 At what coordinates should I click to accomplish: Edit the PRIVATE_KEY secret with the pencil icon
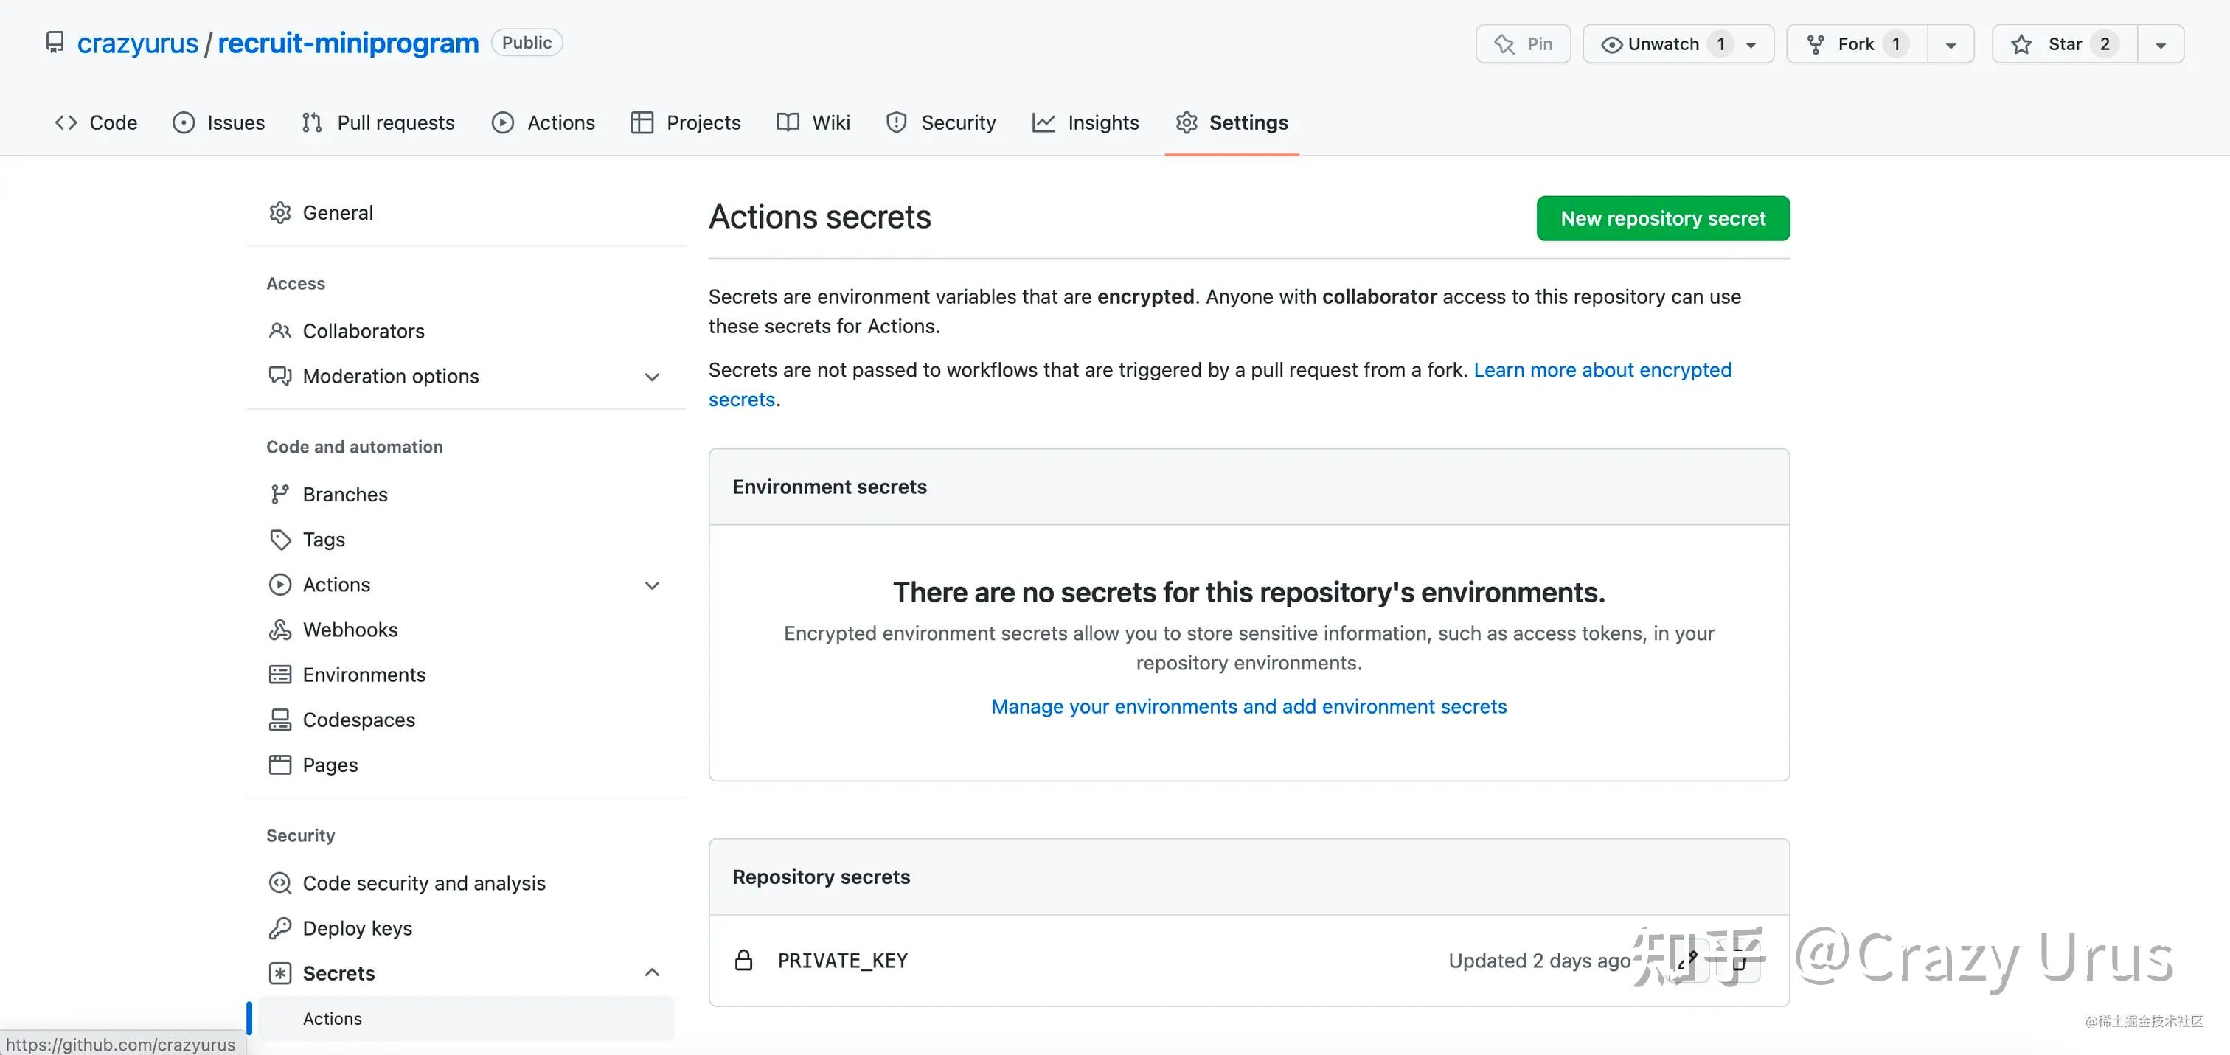(x=1689, y=961)
